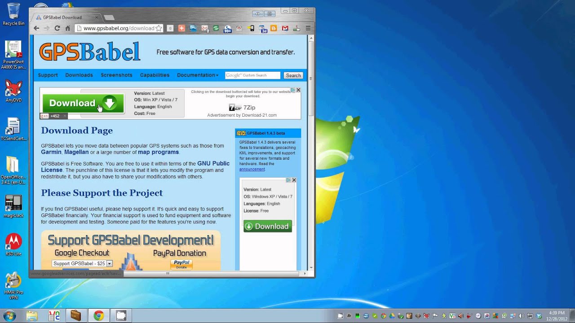Click the address bar URL

tap(119, 28)
